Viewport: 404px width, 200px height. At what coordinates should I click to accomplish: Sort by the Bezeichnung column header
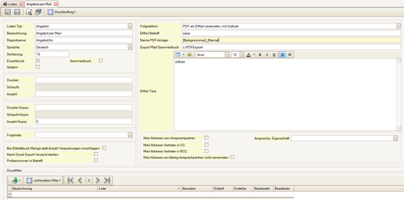55,189
